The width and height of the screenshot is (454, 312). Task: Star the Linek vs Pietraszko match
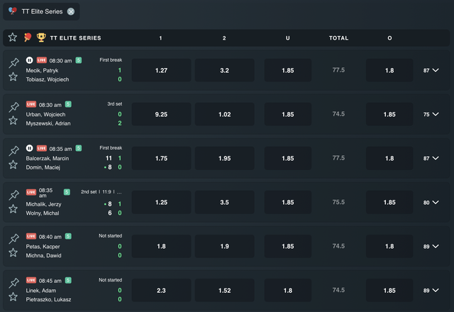[x=13, y=296]
